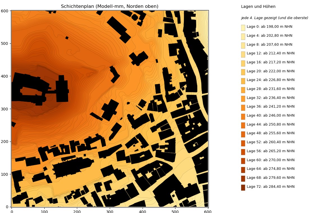This screenshot has height=213, width=320.
Task: Select the "Lage 36: ab 241,20 m NHN" label
Action: [x=271, y=106]
